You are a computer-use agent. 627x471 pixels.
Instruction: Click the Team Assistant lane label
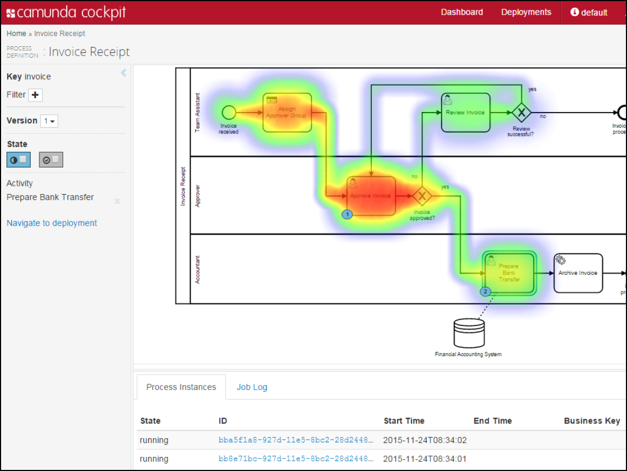point(197,113)
